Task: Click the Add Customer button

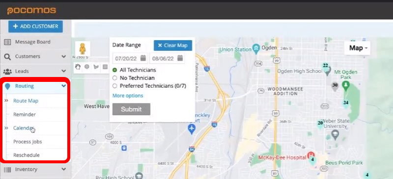Action: point(35,26)
